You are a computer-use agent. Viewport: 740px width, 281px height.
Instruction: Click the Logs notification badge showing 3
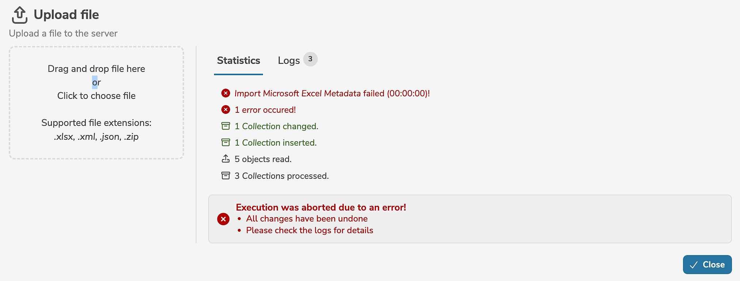[310, 59]
